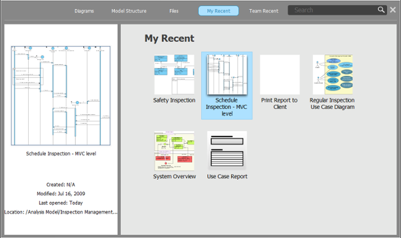Click the "Modified: Jul 16, 2009" text

[61, 194]
